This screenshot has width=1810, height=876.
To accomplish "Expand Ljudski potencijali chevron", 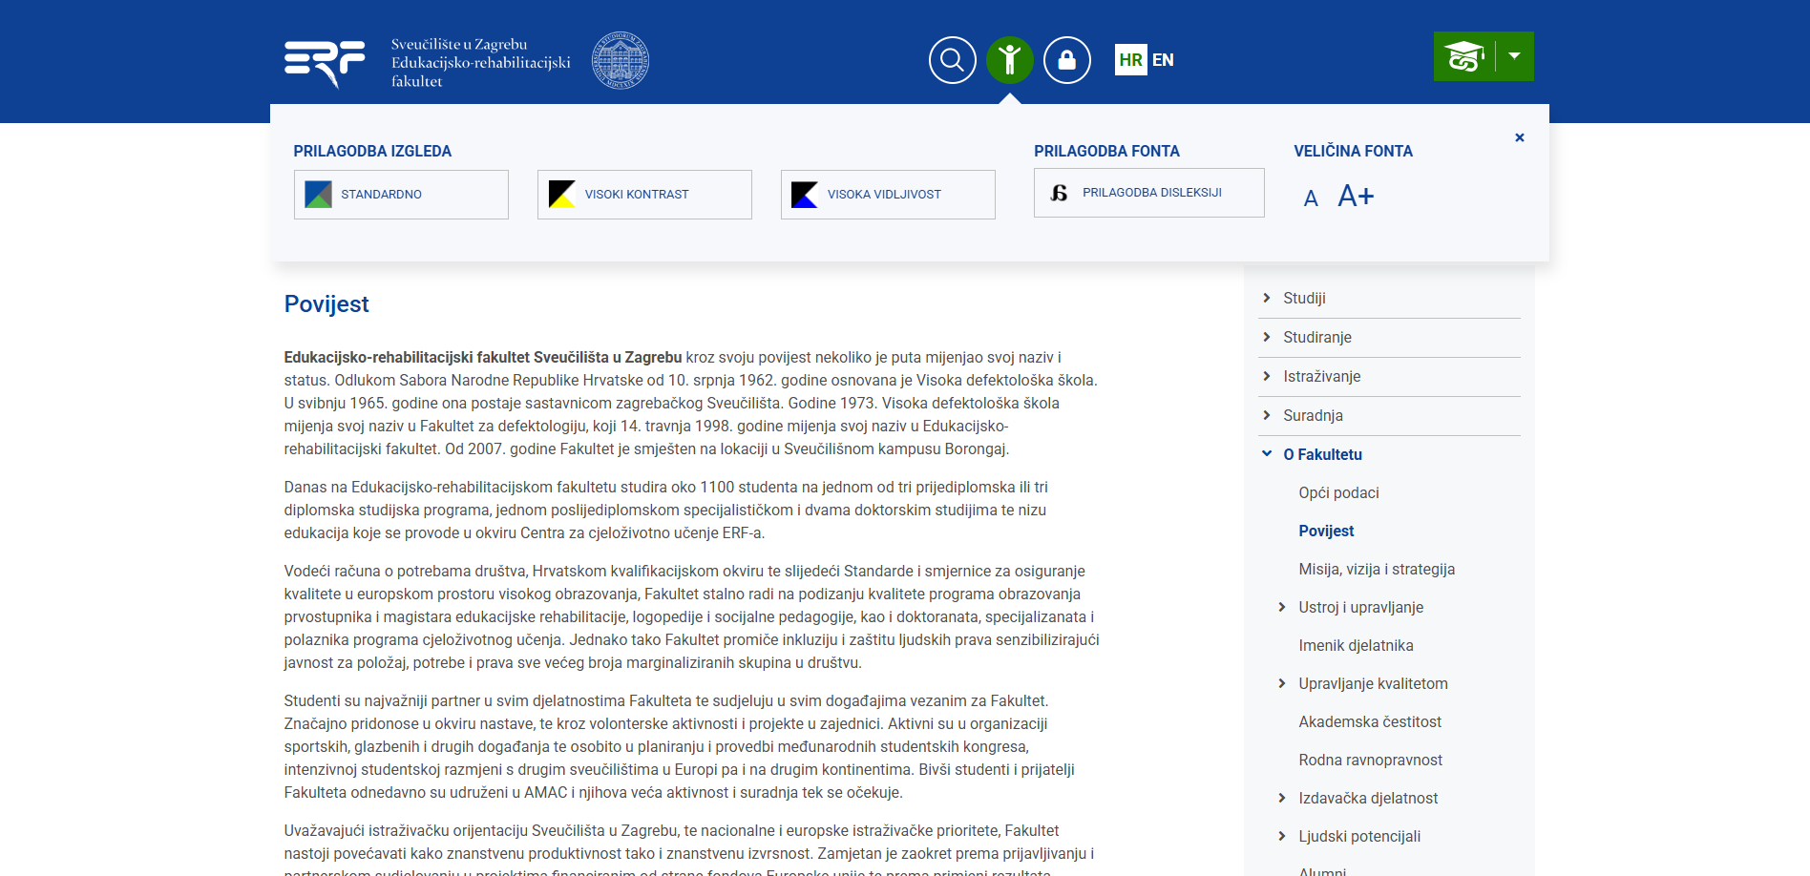I will pyautogui.click(x=1282, y=836).
